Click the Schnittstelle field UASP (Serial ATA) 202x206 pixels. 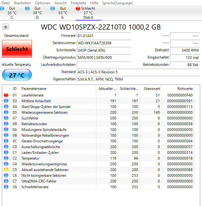[104, 50]
